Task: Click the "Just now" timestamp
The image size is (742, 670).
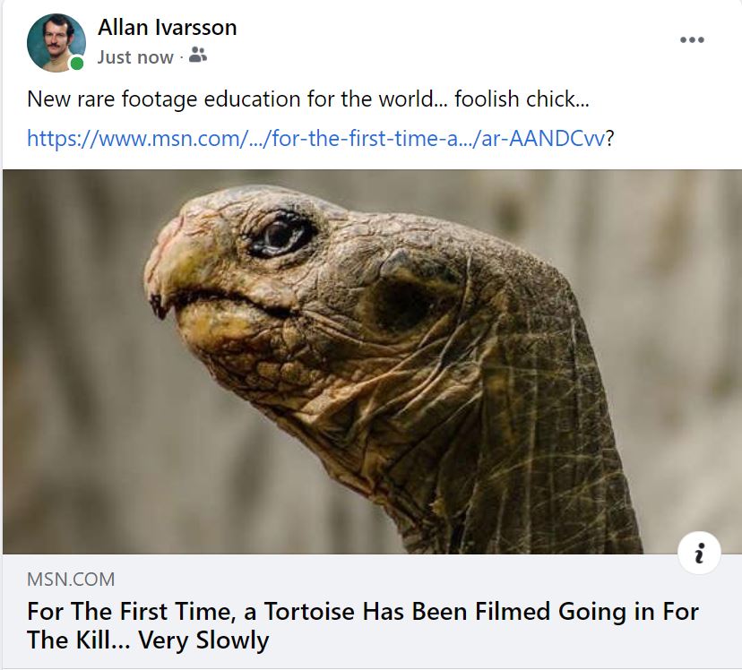Action: click(x=135, y=57)
